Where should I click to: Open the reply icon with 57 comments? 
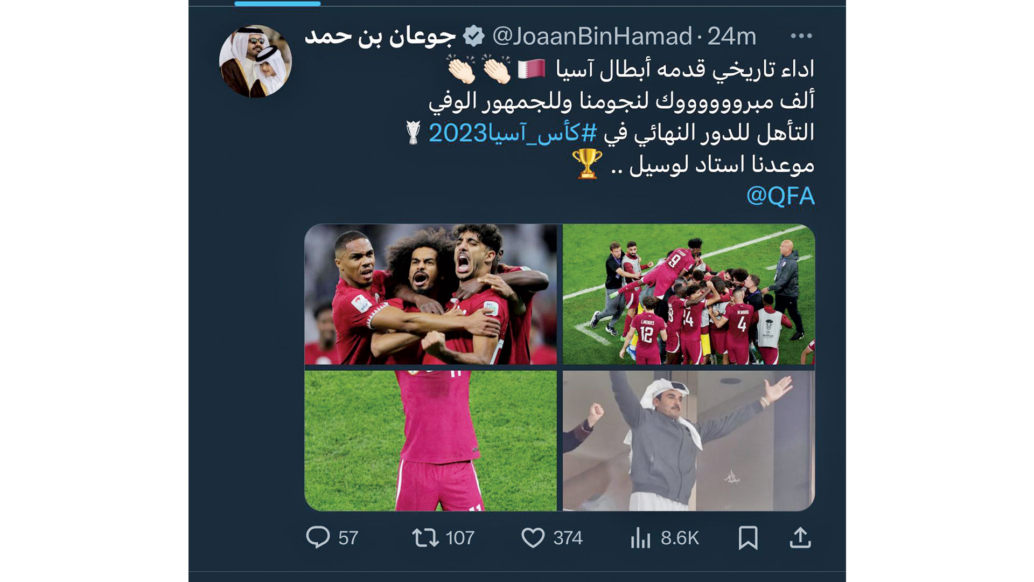[318, 537]
